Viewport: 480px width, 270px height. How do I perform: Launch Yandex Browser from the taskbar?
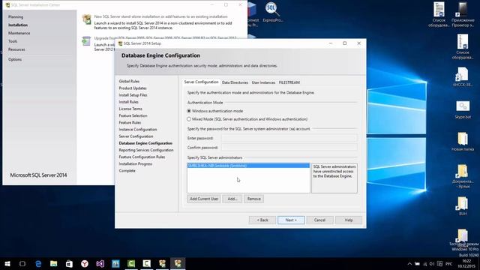85,263
